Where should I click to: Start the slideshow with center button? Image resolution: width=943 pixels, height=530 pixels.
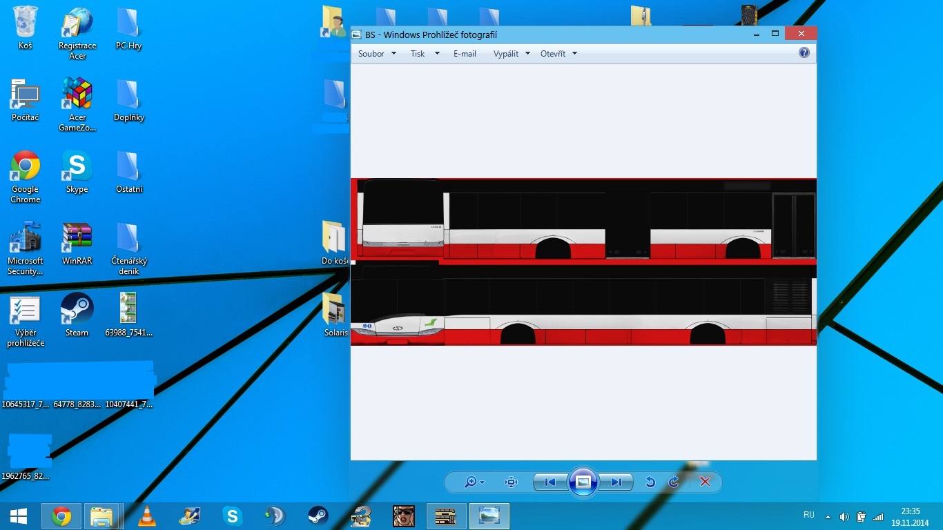(x=583, y=482)
